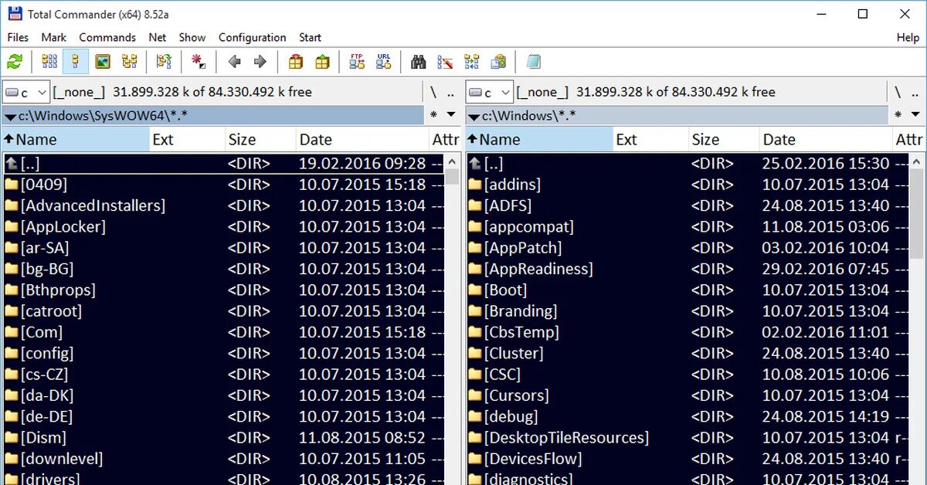Viewport: 927px width, 485px height.
Task: Go to root in right panel
Action: (x=897, y=92)
